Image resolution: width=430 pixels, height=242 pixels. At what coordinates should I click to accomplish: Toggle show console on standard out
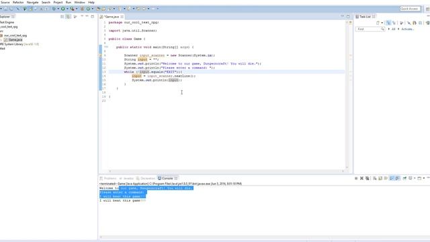[x=392, y=178]
